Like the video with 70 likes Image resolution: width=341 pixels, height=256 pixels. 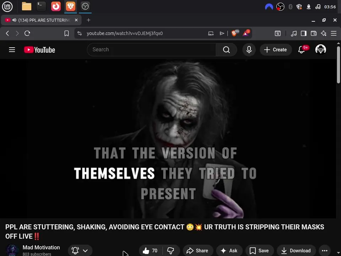(x=151, y=251)
